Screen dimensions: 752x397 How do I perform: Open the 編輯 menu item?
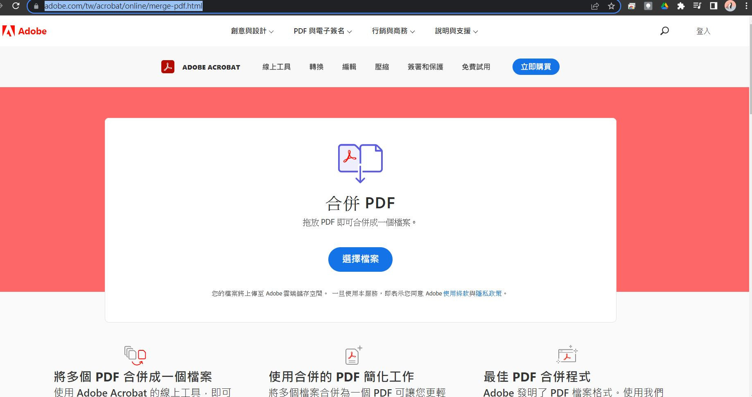click(x=349, y=67)
